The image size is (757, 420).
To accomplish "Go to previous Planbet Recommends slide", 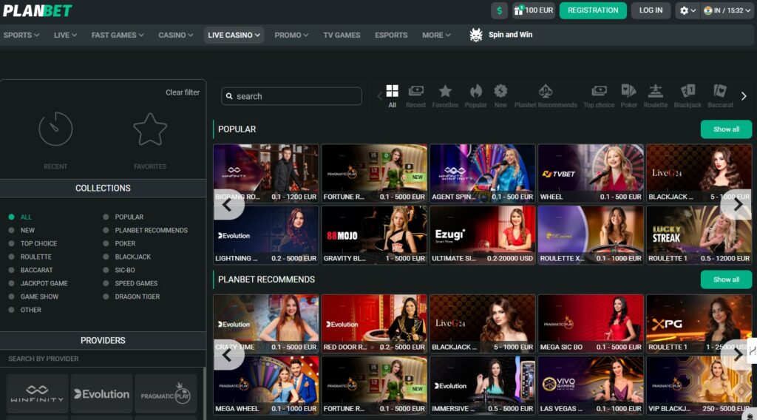I will pos(228,356).
